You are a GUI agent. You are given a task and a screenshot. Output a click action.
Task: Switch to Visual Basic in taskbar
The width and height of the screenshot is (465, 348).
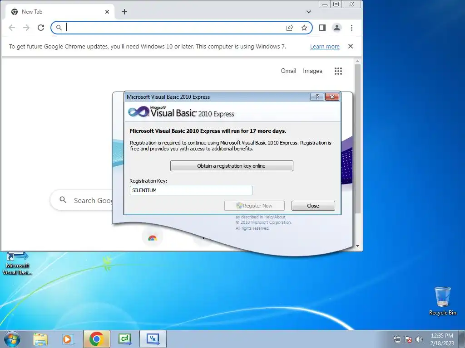153,339
